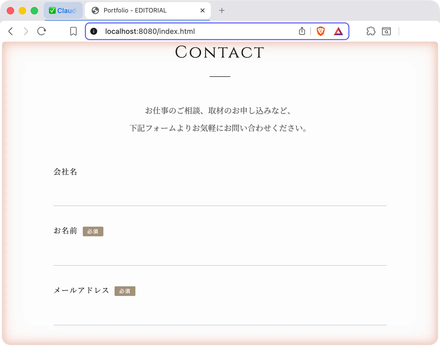Click the メールアドレス label
Image resolution: width=440 pixels, height=347 pixels.
(81, 290)
